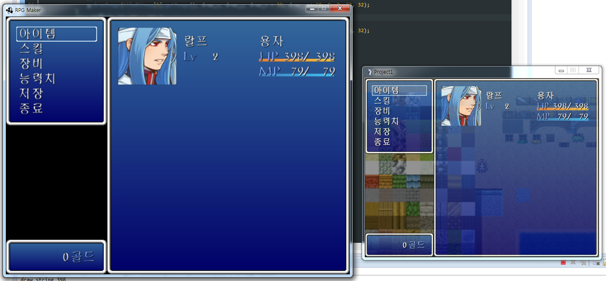Minimize the Project1 window

pyautogui.click(x=561, y=70)
